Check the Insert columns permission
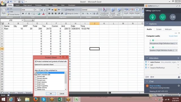The width and height of the screenshot is (181, 102). point(36,82)
